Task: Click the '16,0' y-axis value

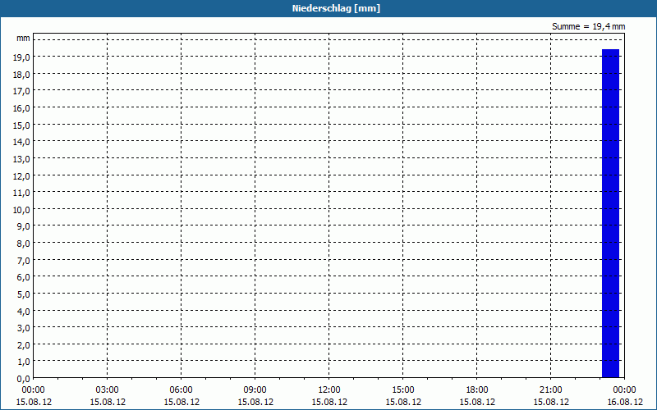Action: 21,108
